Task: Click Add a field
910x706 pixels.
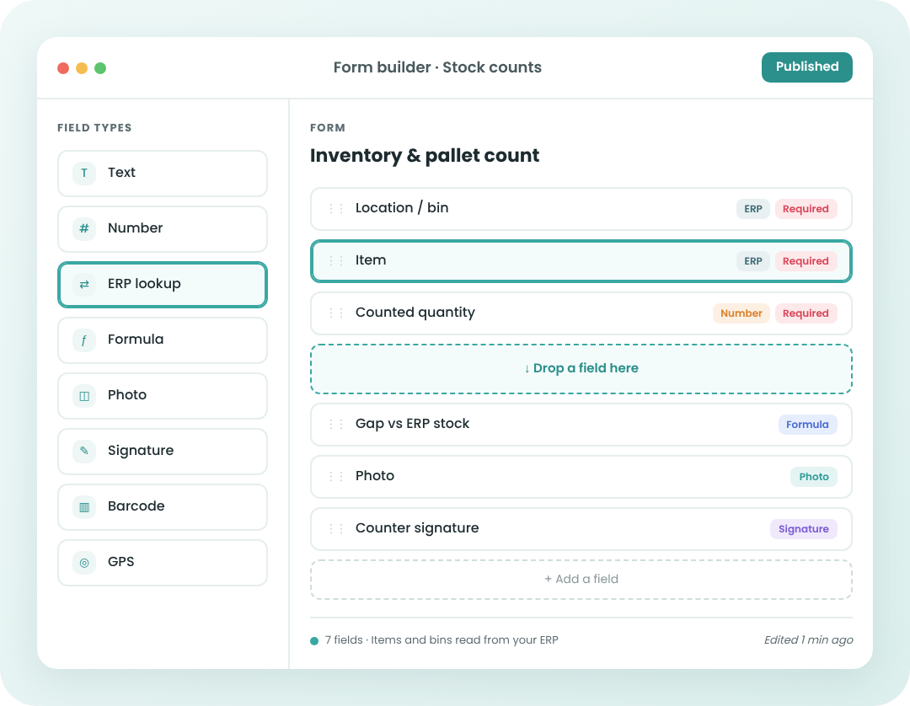Action: click(x=581, y=579)
